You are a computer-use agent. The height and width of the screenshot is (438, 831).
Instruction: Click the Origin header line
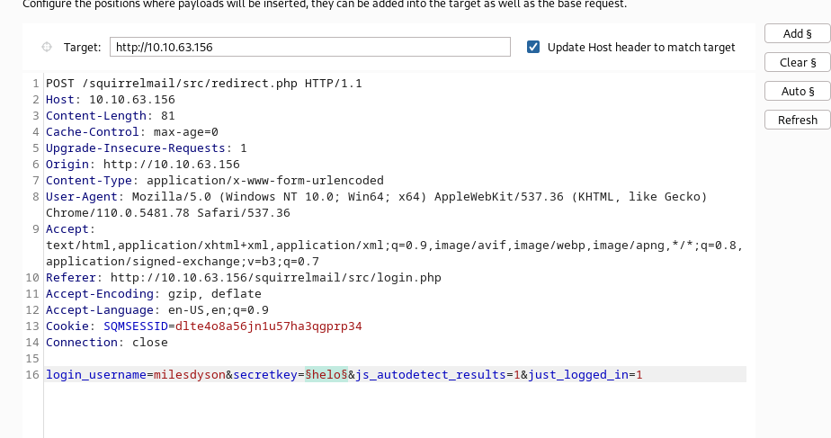[x=142, y=165]
